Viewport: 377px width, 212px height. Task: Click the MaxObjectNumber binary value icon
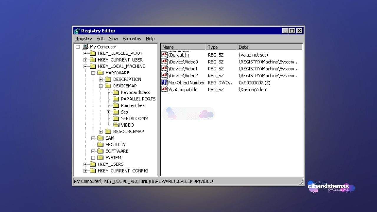point(165,82)
